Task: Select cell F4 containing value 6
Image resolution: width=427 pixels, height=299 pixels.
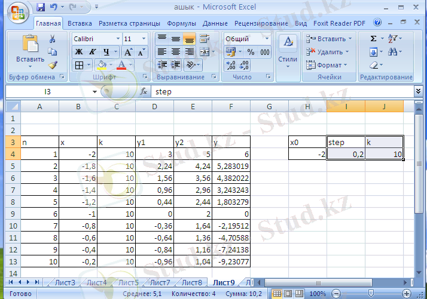Action: coord(231,154)
